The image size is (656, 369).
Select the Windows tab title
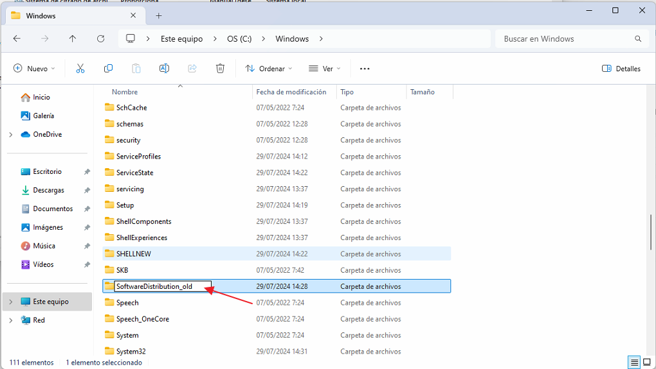coord(41,16)
